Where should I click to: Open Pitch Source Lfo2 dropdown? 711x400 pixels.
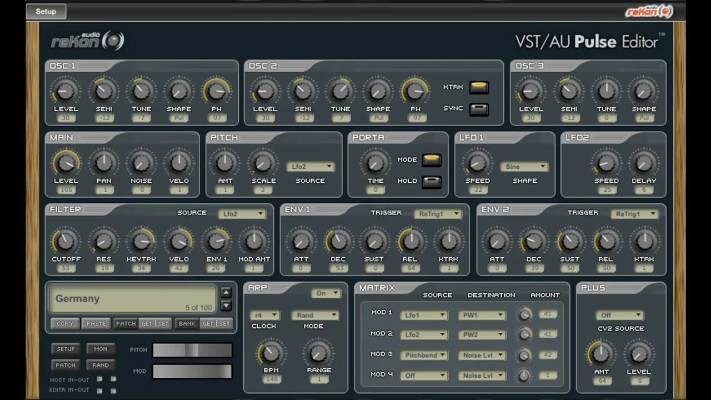tap(311, 167)
